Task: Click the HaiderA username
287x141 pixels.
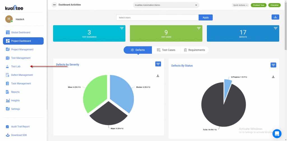Action: coord(20,19)
